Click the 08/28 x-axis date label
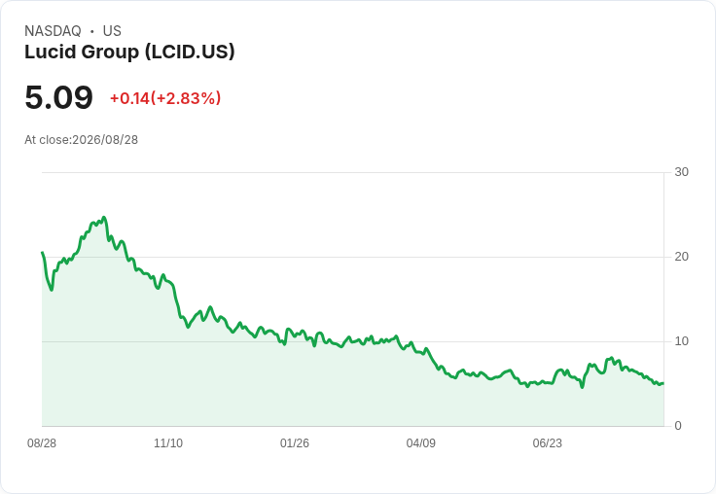Viewport: 716px width, 494px height. coord(42,443)
